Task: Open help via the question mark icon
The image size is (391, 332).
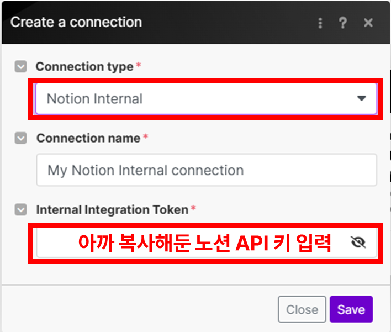Action: pos(343,23)
